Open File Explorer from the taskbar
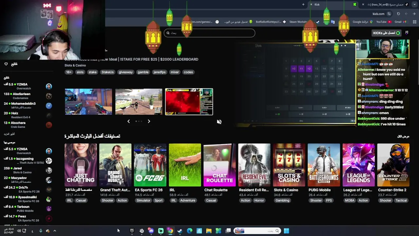This screenshot has width=419, height=236. (x=209, y=231)
